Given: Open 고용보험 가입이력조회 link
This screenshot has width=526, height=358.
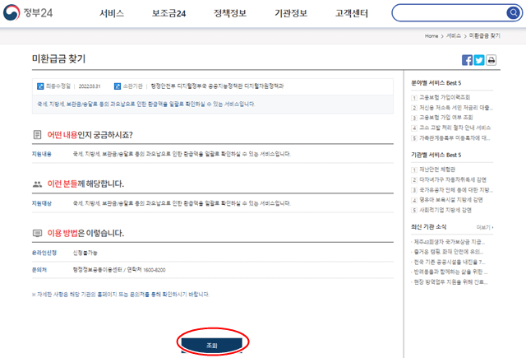Looking at the screenshot, I should click(445, 97).
